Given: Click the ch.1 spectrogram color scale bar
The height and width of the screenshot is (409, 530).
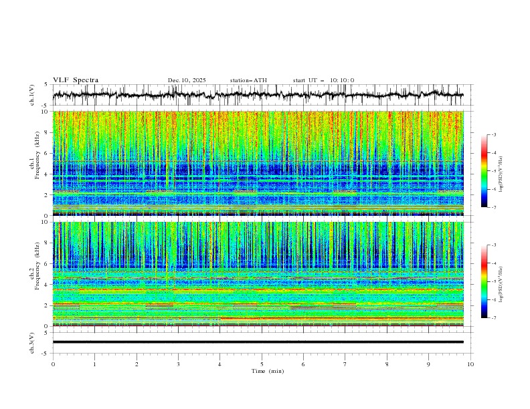Looking at the screenshot, I should 484,171.
